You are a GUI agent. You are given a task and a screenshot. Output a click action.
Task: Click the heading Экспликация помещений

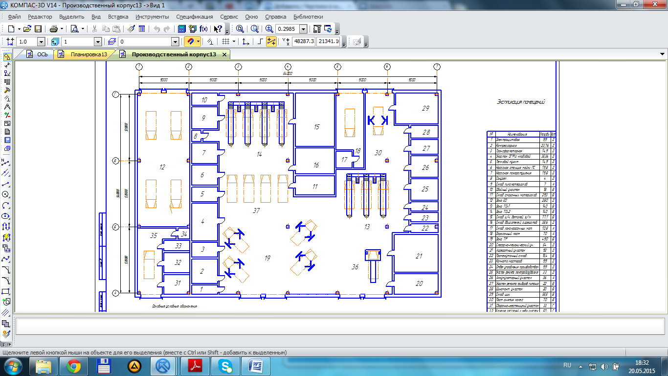point(521,102)
